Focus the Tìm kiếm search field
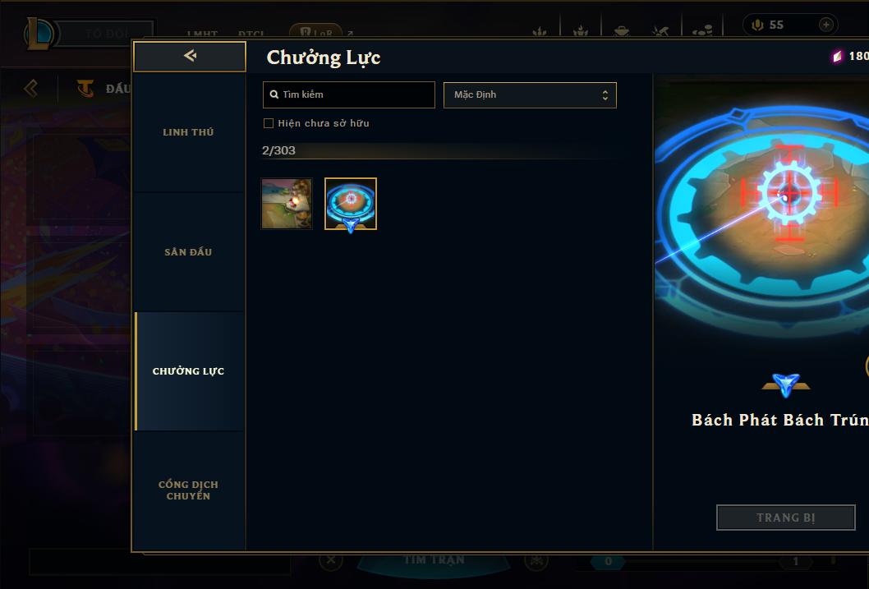 348,94
